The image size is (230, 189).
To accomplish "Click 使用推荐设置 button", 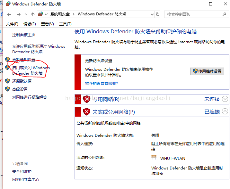I will (x=207, y=71).
